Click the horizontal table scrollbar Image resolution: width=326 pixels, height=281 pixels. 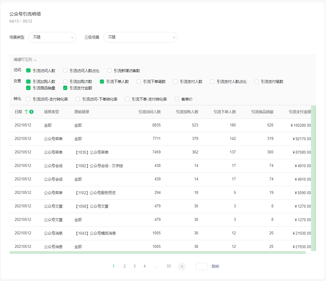click(x=158, y=252)
